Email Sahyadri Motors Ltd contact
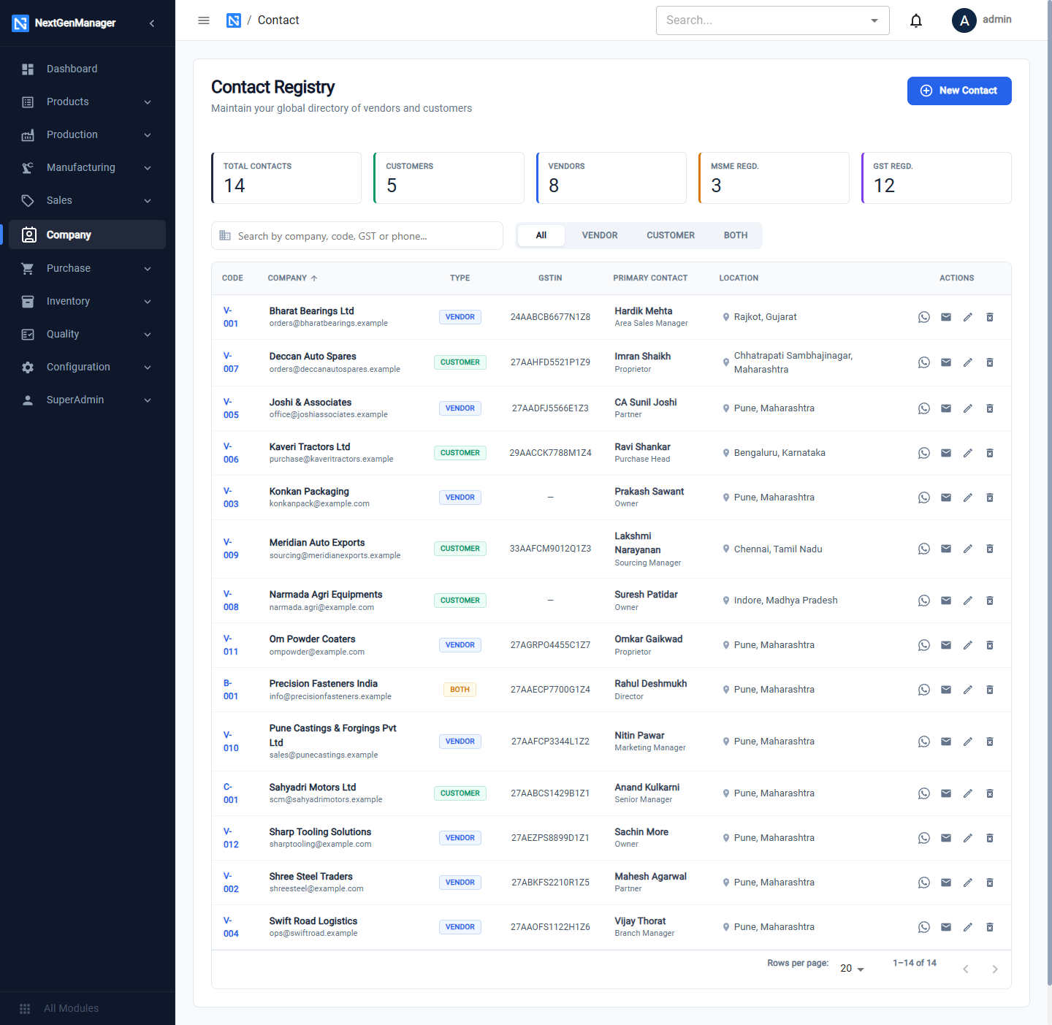This screenshot has height=1025, width=1052. 946,793
